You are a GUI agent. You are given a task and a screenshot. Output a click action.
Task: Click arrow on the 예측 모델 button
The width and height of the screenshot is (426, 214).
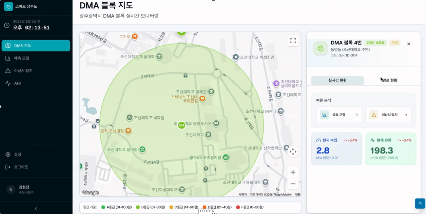tap(356, 115)
